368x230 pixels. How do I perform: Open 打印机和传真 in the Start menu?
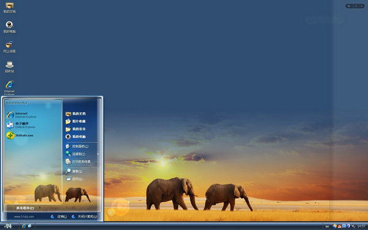pos(78,162)
